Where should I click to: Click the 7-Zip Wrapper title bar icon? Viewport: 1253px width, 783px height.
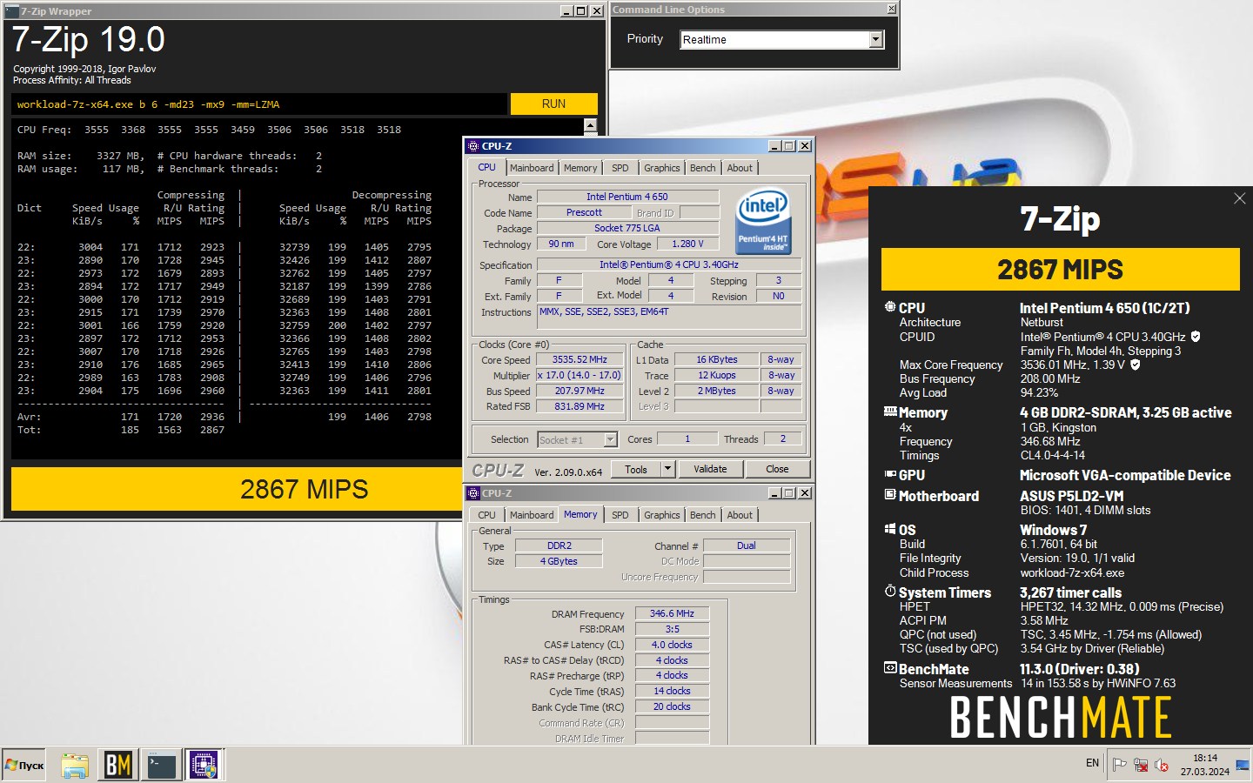[x=12, y=11]
